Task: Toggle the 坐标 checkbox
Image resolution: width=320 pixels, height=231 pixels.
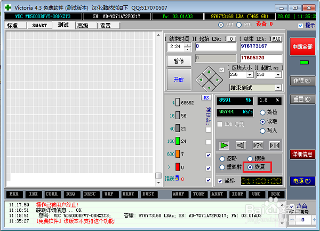Action: pyautogui.click(x=220, y=181)
